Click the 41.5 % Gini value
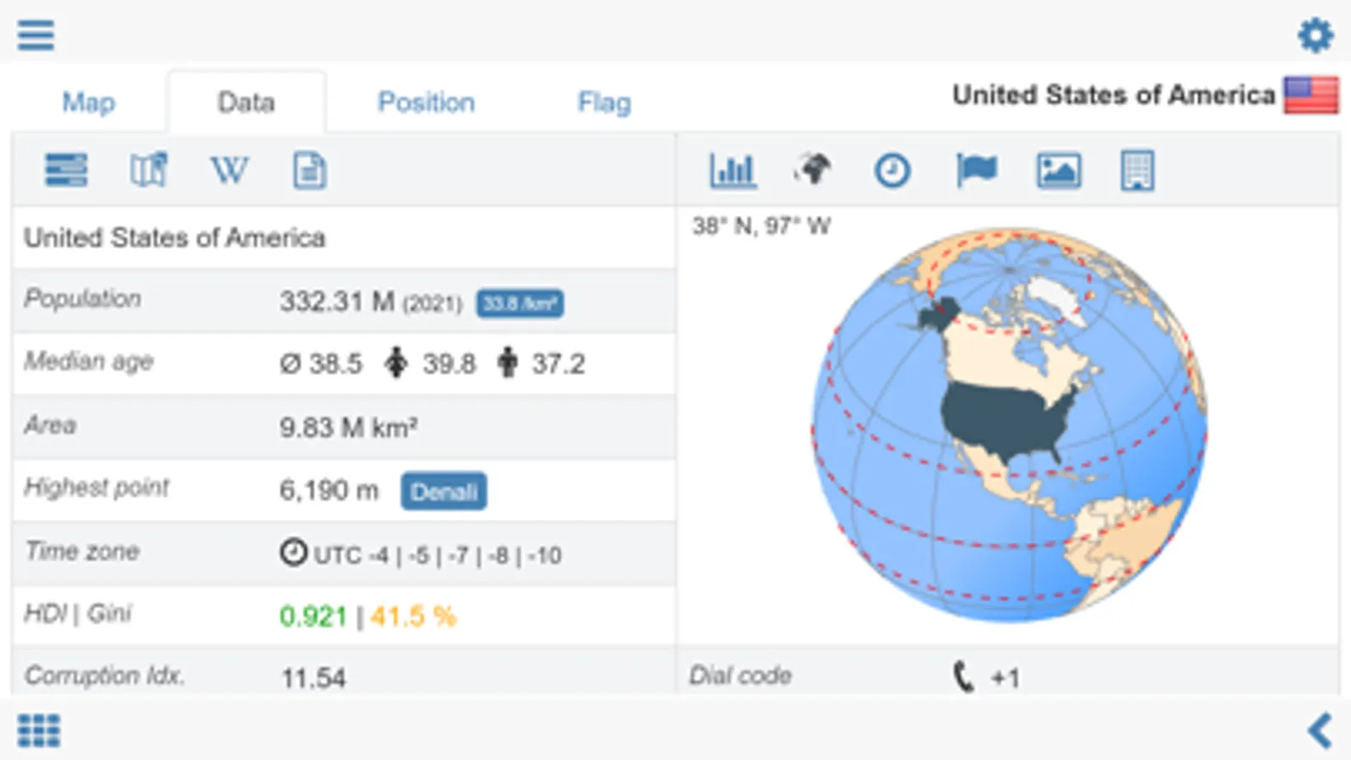 click(413, 616)
